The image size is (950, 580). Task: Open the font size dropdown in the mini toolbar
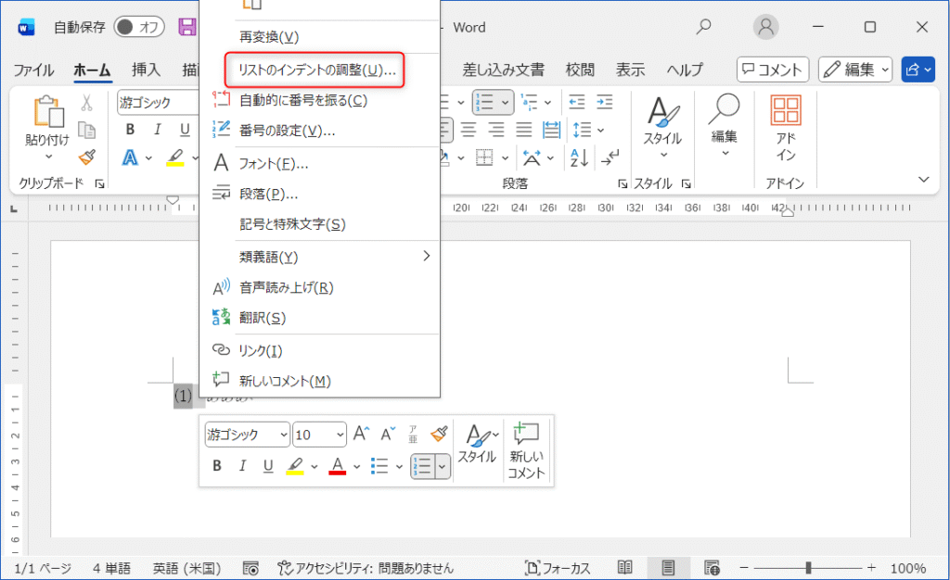(x=340, y=434)
